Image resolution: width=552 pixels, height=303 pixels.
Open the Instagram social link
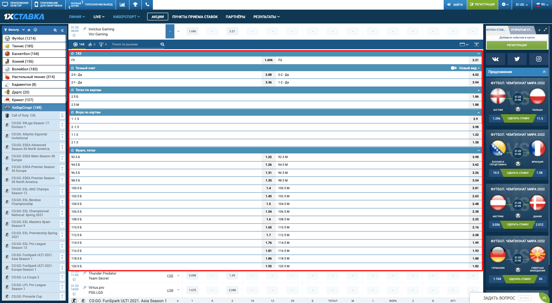pyautogui.click(x=539, y=59)
